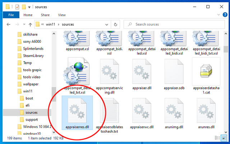Select Temp folder in navigation pane

pyautogui.click(x=27, y=63)
